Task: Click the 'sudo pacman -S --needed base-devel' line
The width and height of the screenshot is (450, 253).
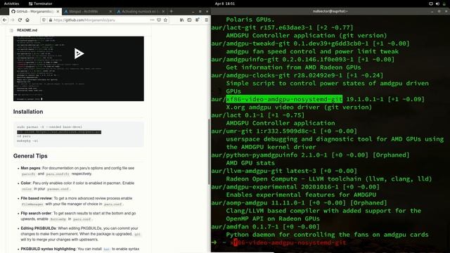Action: [x=49, y=127]
